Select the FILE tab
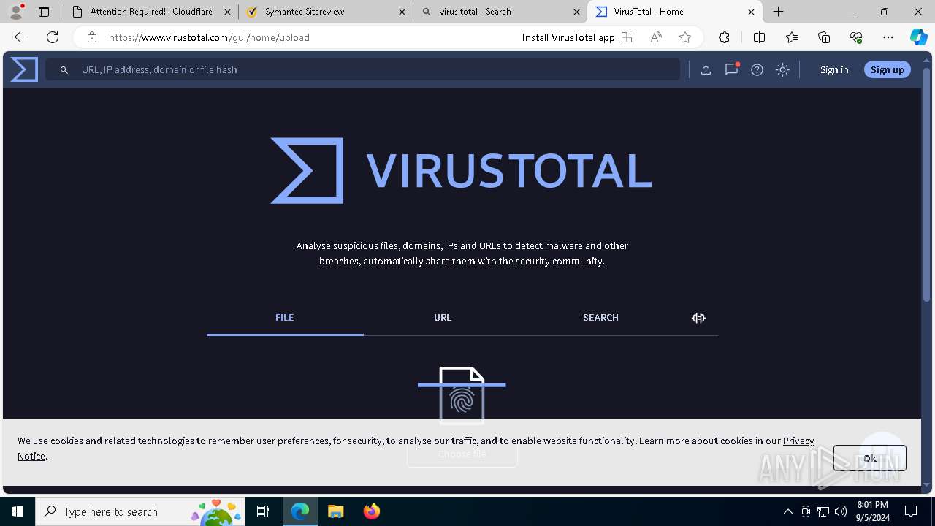 [x=285, y=318]
